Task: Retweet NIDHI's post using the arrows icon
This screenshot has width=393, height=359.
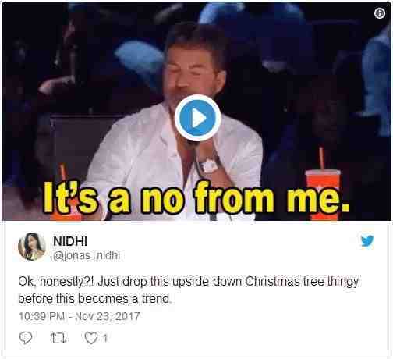Action: click(x=58, y=338)
